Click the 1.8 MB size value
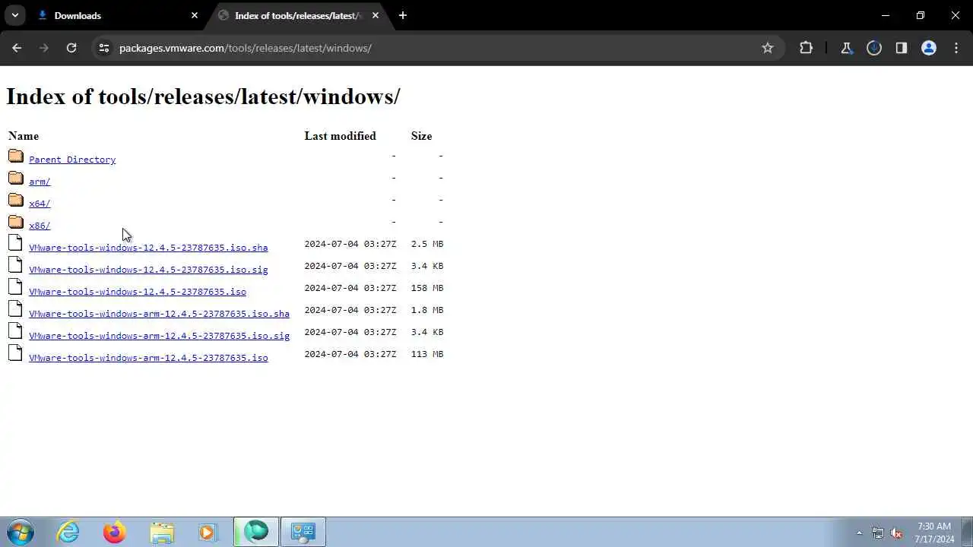 427,310
